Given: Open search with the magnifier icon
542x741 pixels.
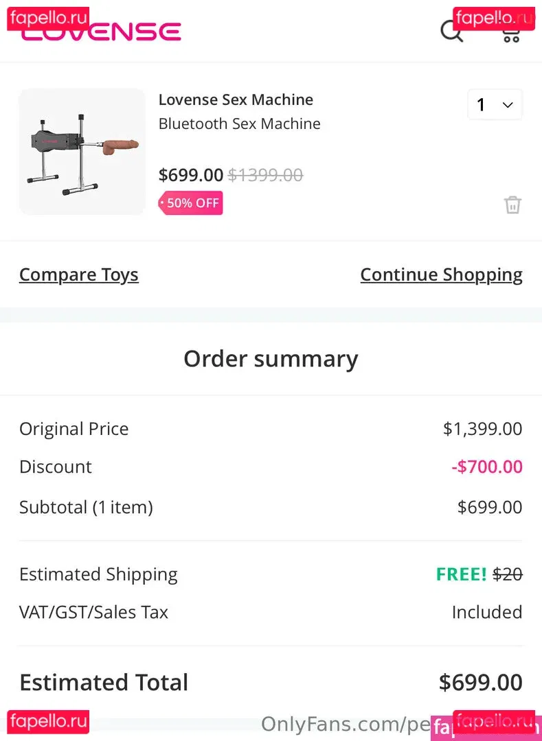Looking at the screenshot, I should click(451, 31).
